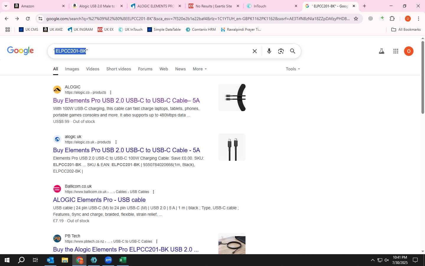This screenshot has height=266, width=425.
Task: Open Windows Start menu
Action: coord(7,260)
